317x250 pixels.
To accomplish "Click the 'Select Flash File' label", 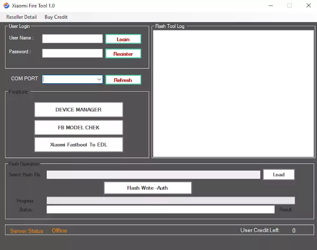I will [x=25, y=175].
